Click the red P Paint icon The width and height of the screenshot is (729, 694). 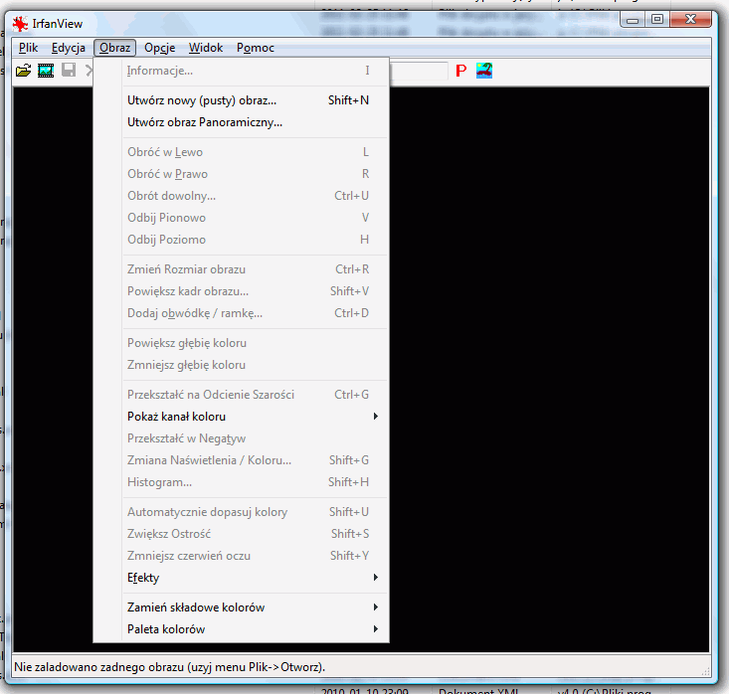click(460, 71)
